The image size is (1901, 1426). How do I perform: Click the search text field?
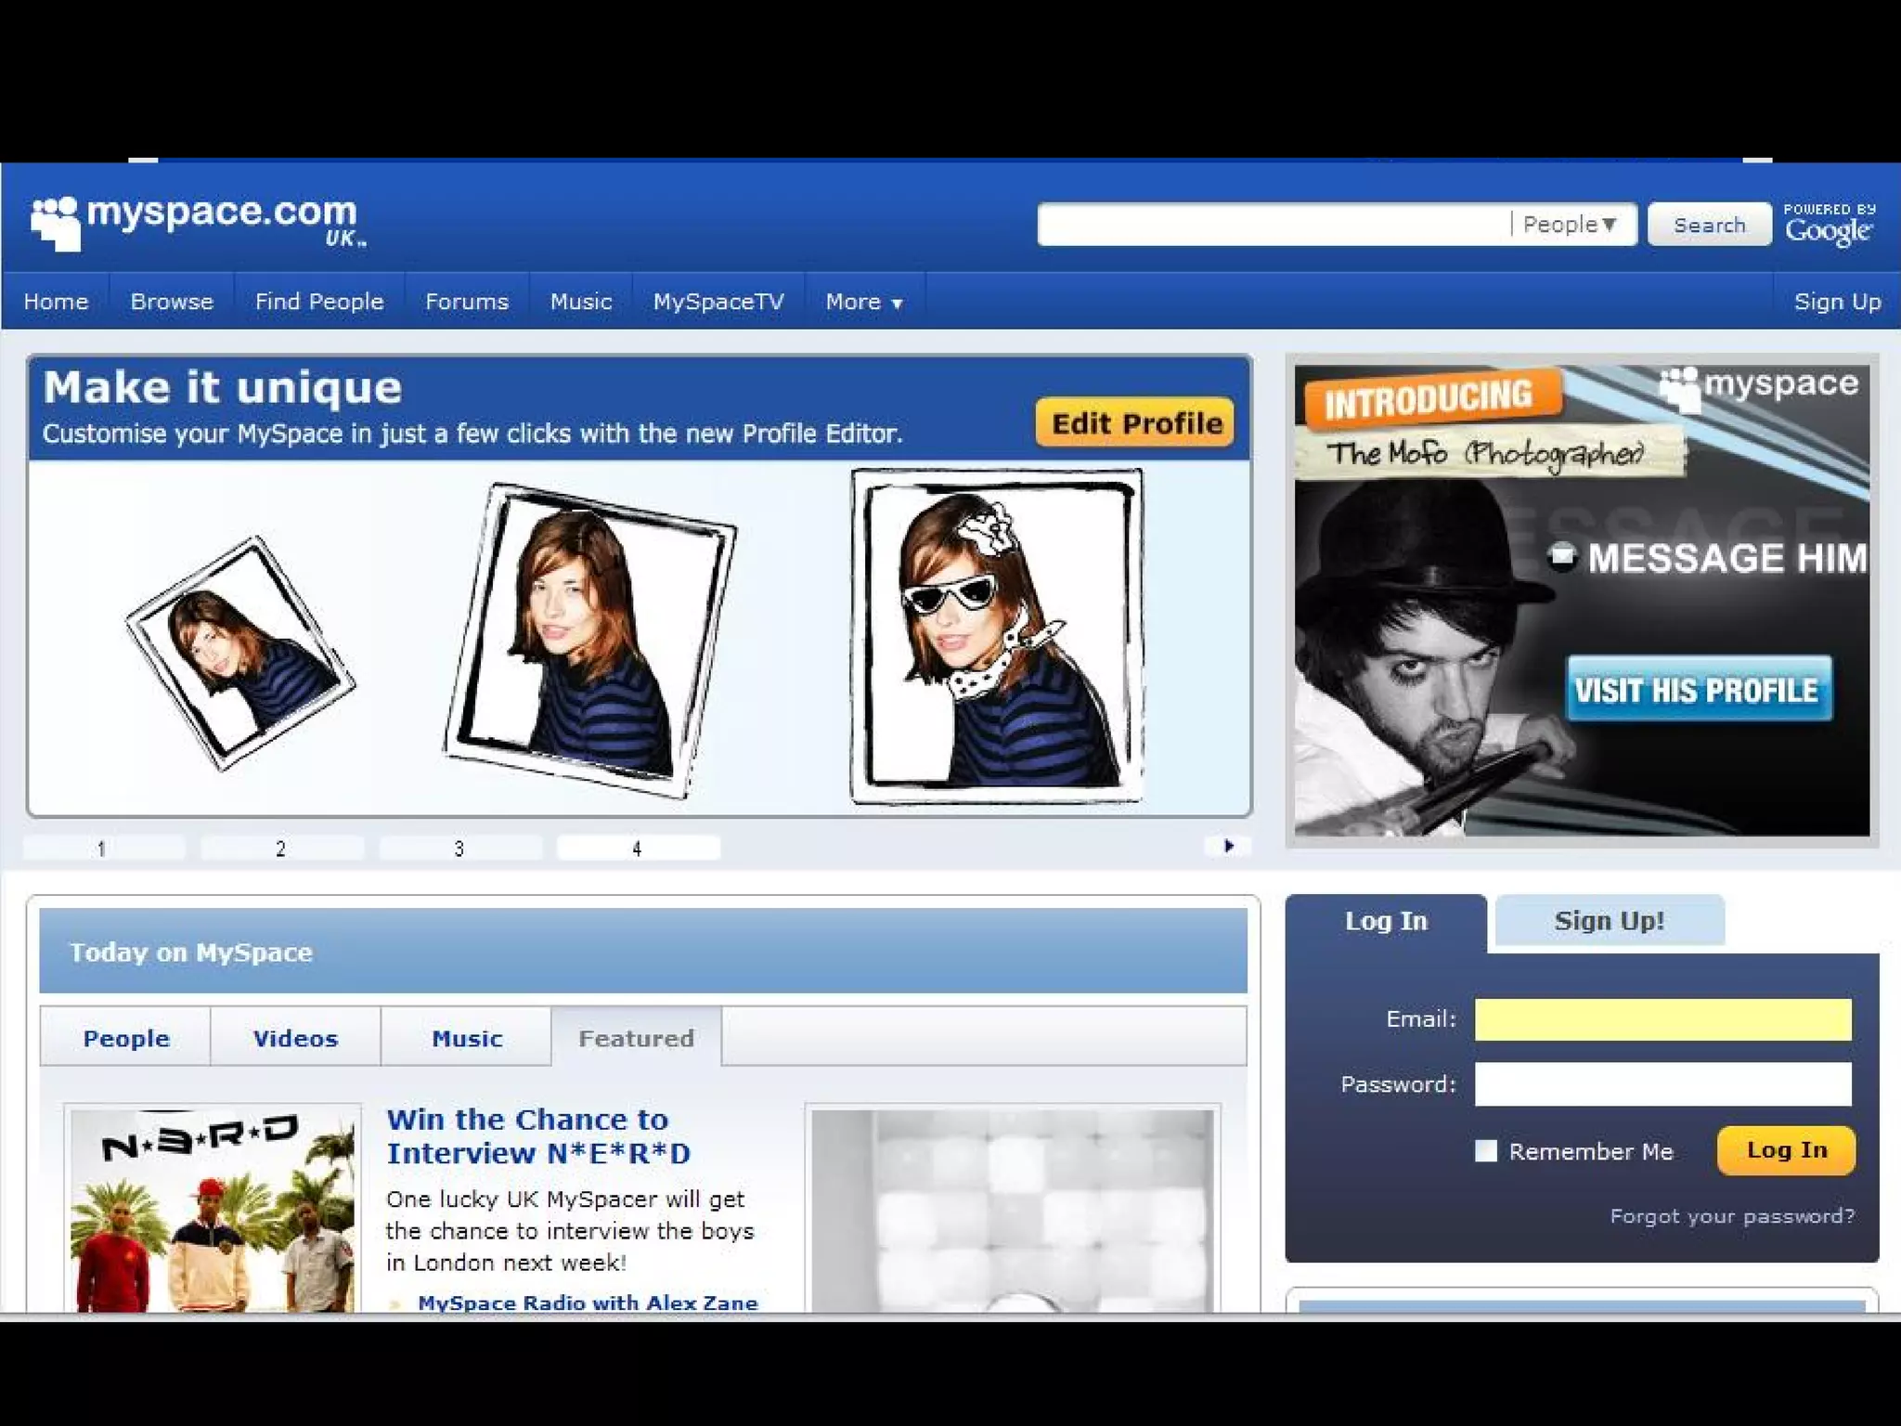coord(1274,225)
